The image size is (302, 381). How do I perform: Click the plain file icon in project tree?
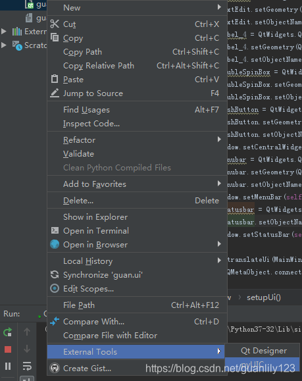click(29, 18)
